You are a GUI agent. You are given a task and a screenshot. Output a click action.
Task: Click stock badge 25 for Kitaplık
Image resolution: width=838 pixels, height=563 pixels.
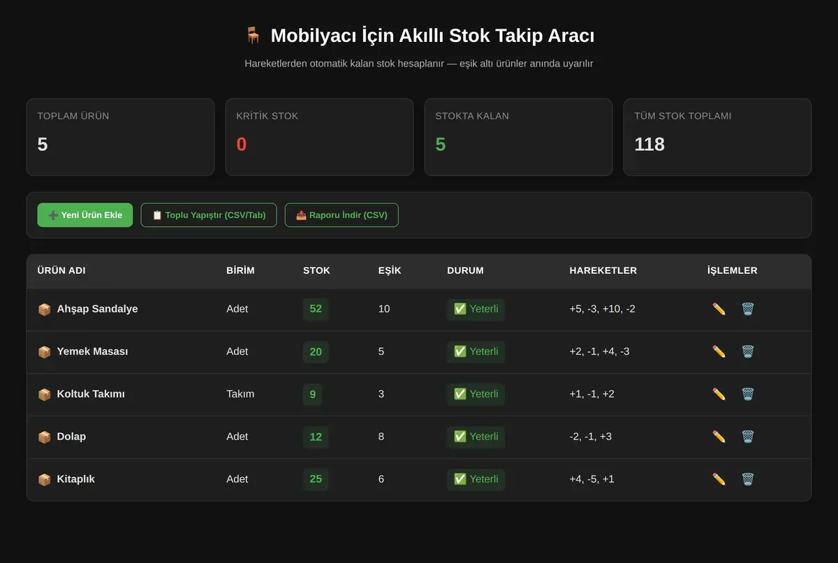316,479
